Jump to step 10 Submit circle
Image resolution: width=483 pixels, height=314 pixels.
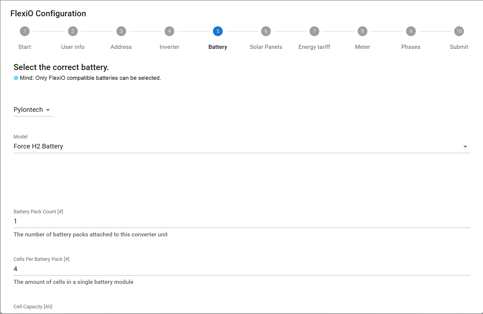pos(459,31)
